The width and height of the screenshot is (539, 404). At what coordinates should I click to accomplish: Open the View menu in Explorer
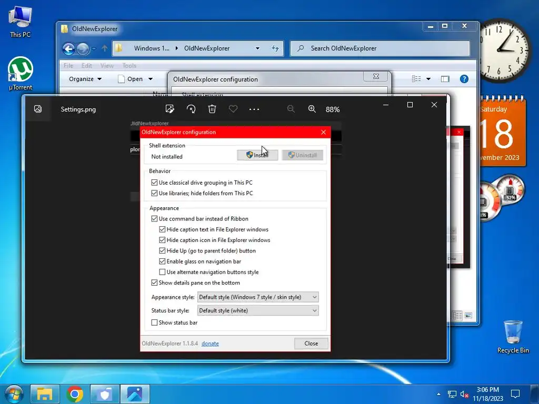pyautogui.click(x=107, y=66)
